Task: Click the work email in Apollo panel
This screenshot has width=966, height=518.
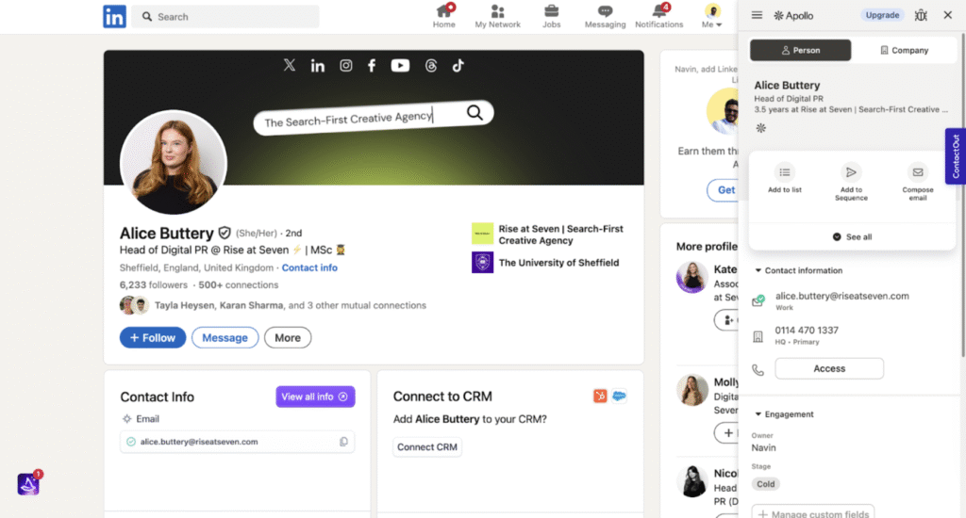Action: [841, 296]
